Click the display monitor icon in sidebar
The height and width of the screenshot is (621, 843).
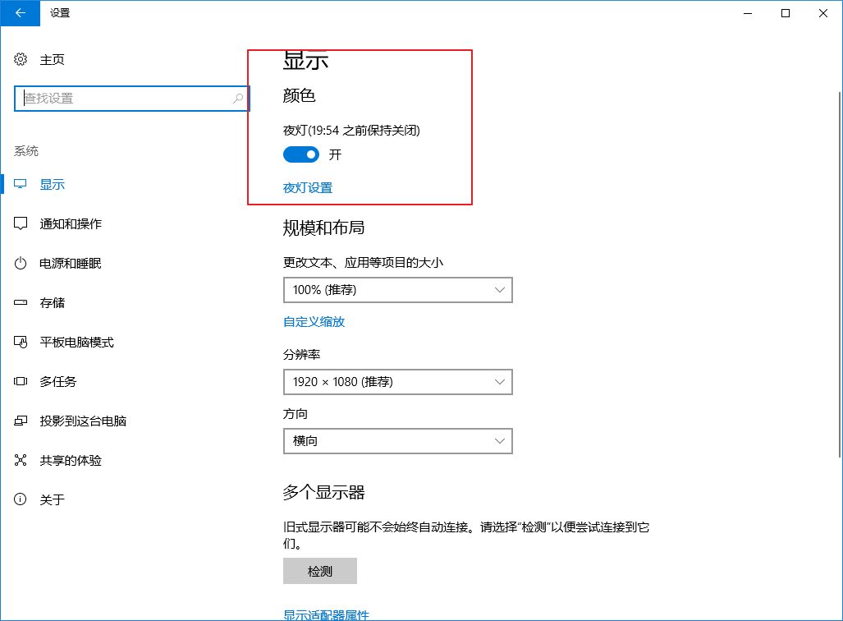pyautogui.click(x=21, y=184)
